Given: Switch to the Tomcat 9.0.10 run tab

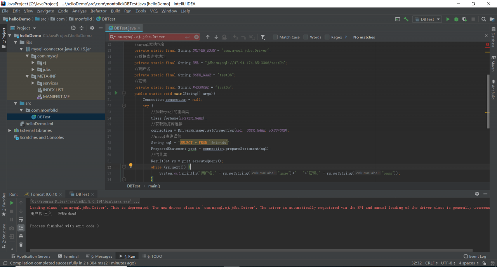Looking at the screenshot, I should (x=43, y=194).
